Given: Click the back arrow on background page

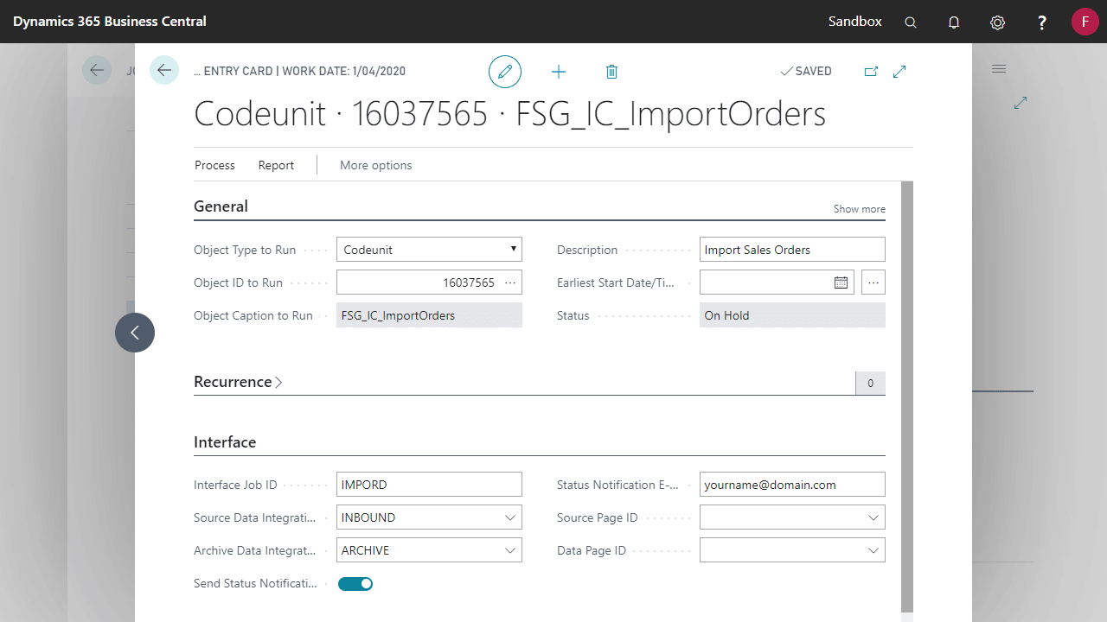Looking at the screenshot, I should 97,70.
